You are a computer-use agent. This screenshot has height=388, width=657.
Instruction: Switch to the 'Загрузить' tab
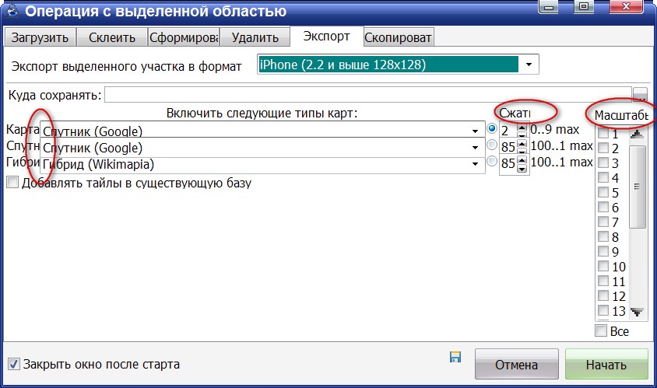(40, 37)
